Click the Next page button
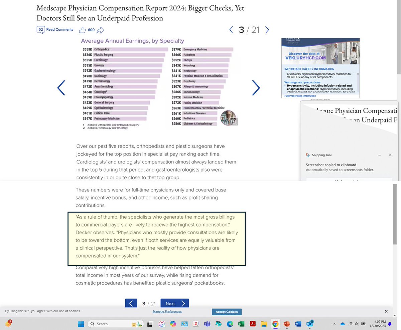The width and height of the screenshot is (401, 330). (x=174, y=303)
